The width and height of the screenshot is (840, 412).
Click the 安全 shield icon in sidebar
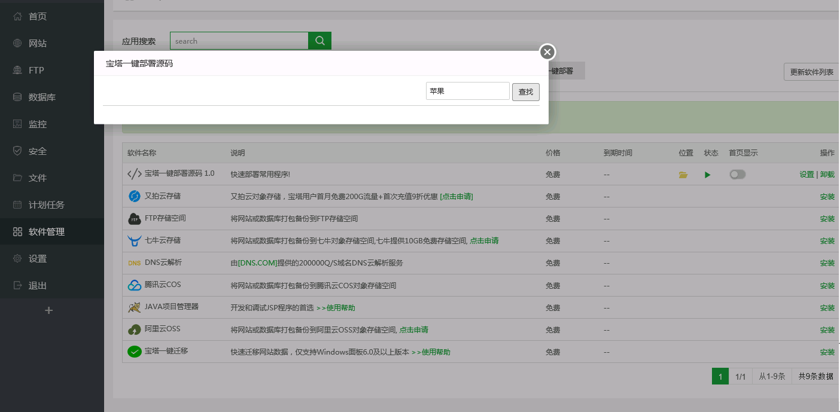(x=17, y=151)
